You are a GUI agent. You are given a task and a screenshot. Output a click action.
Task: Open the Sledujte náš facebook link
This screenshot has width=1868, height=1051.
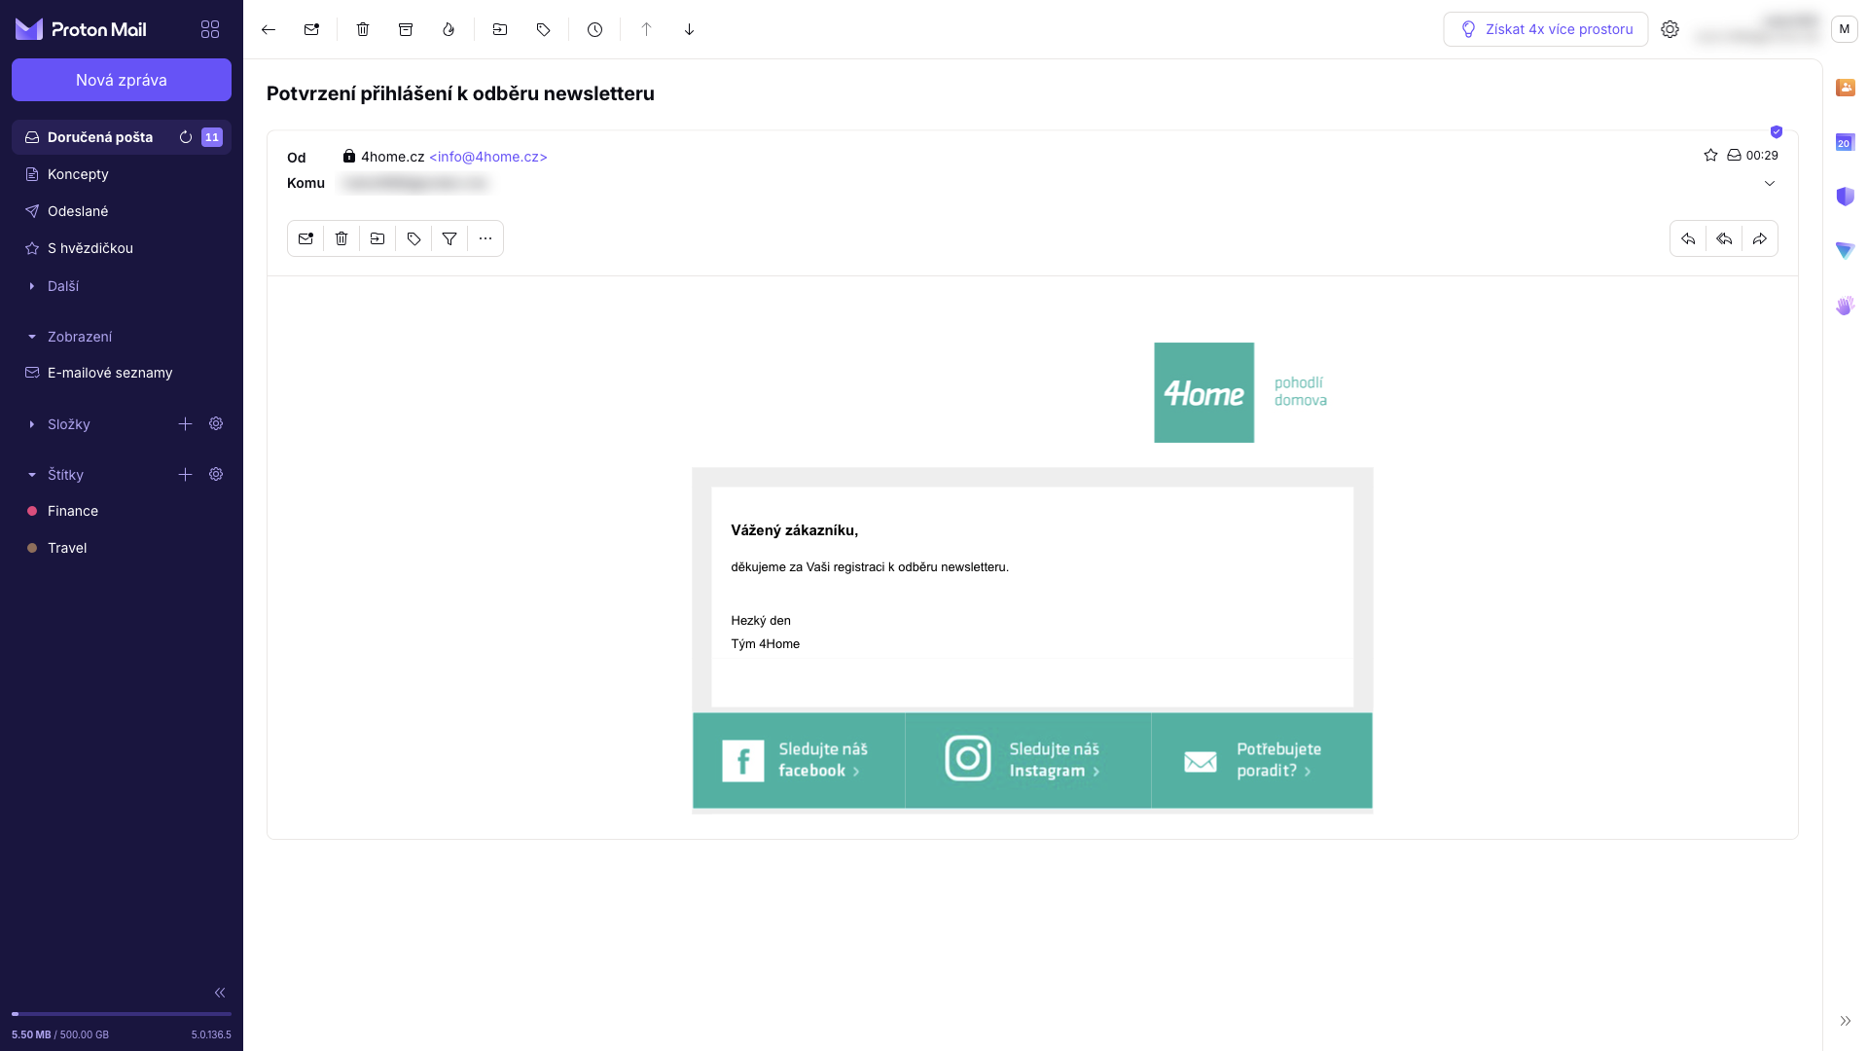coord(799,760)
